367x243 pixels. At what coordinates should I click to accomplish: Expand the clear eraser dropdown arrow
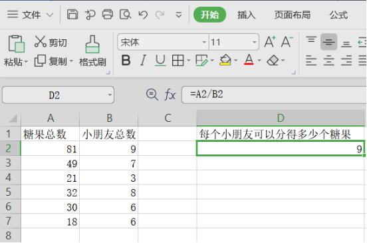pos(283,61)
